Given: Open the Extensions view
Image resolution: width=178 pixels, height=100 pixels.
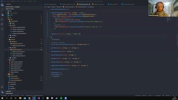Looking at the screenshot, I should [2, 24].
